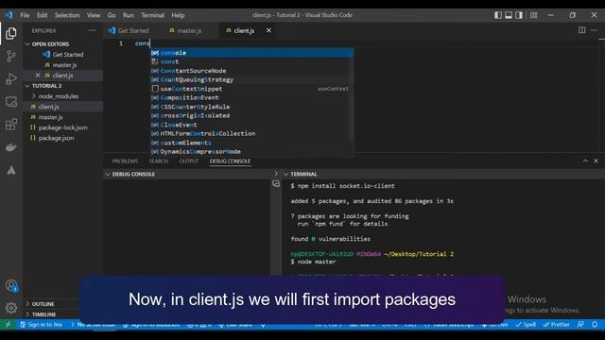Open the Edit menu

(42, 15)
